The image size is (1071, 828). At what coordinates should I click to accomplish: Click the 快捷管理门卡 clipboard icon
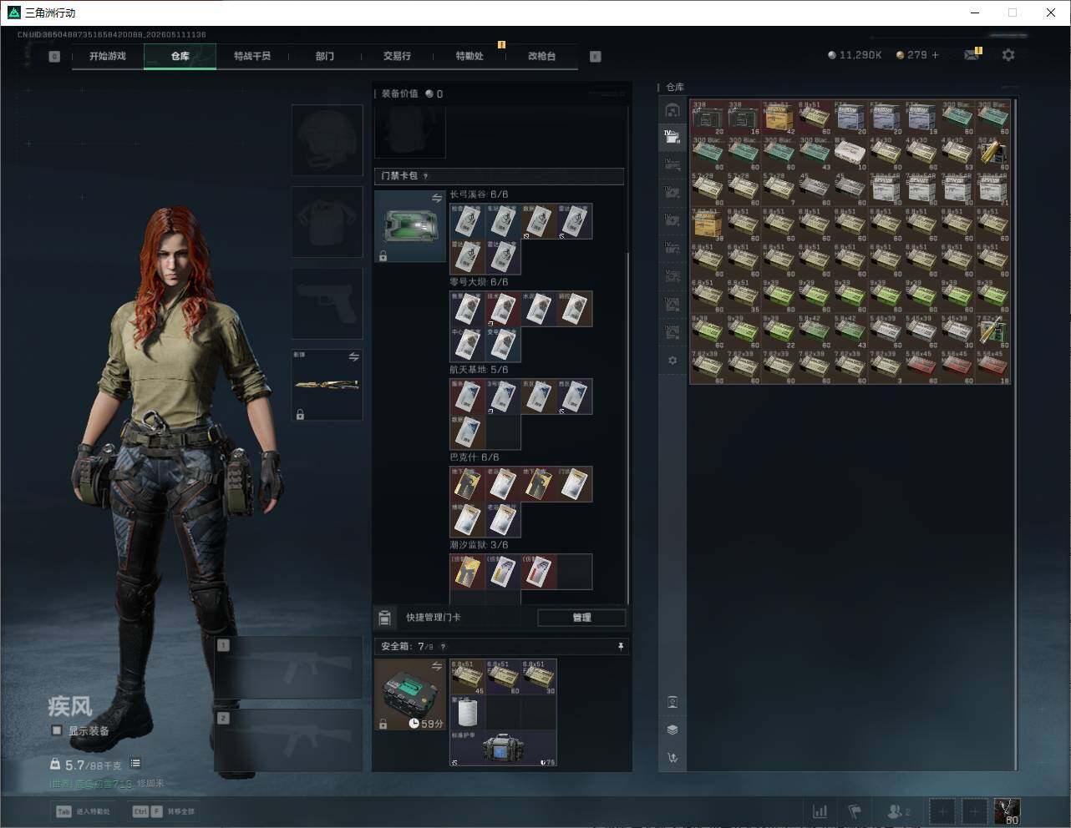pos(385,618)
